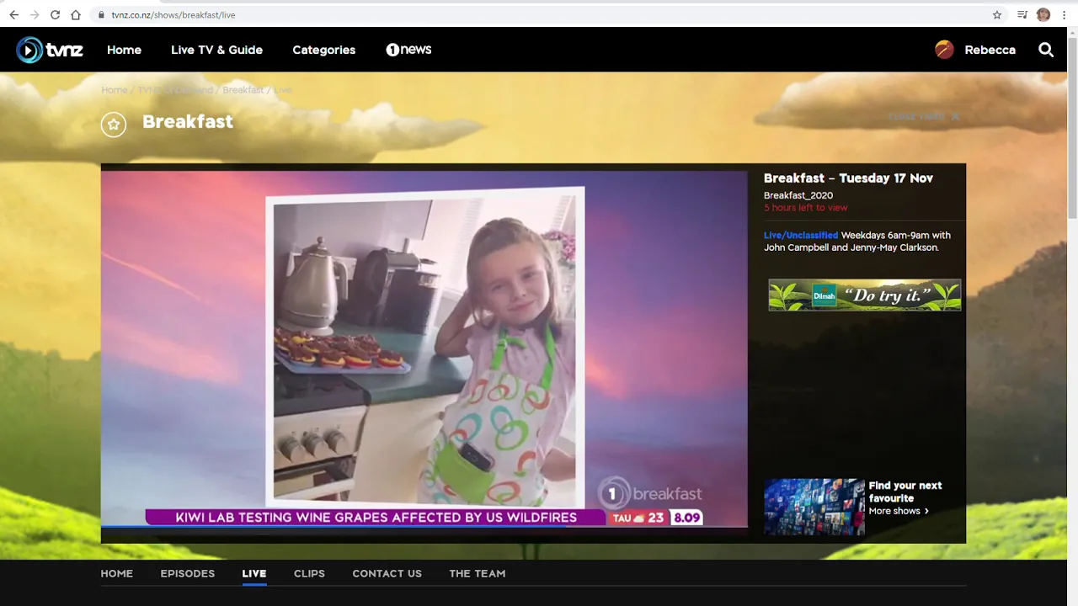Click browser back arrow
This screenshot has height=606, width=1078.
coord(13,14)
